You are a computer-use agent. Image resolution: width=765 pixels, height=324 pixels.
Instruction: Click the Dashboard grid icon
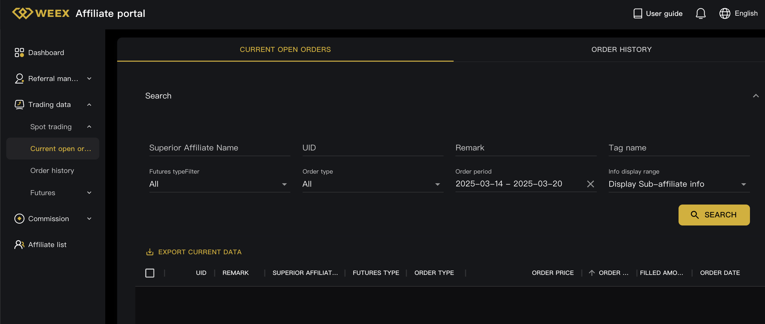click(x=19, y=53)
